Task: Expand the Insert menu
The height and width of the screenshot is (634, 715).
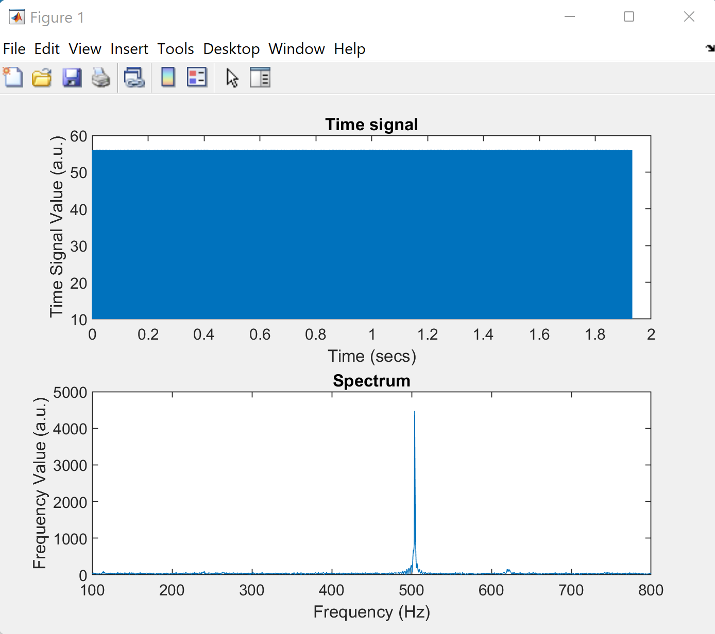Action: (129, 49)
